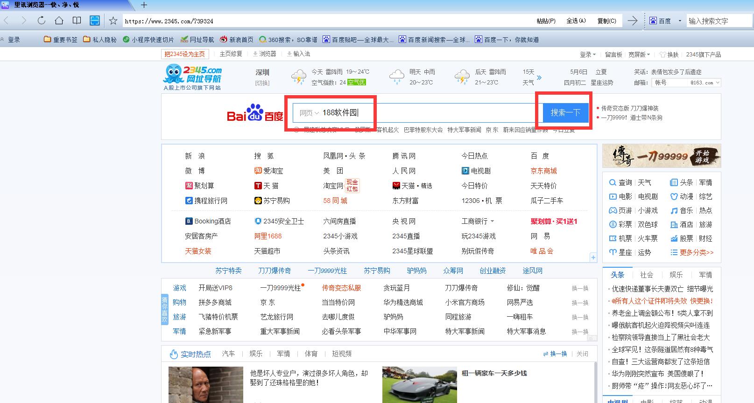The height and width of the screenshot is (403, 754).
Task: Click the browser address bar URL field
Action: point(327,21)
